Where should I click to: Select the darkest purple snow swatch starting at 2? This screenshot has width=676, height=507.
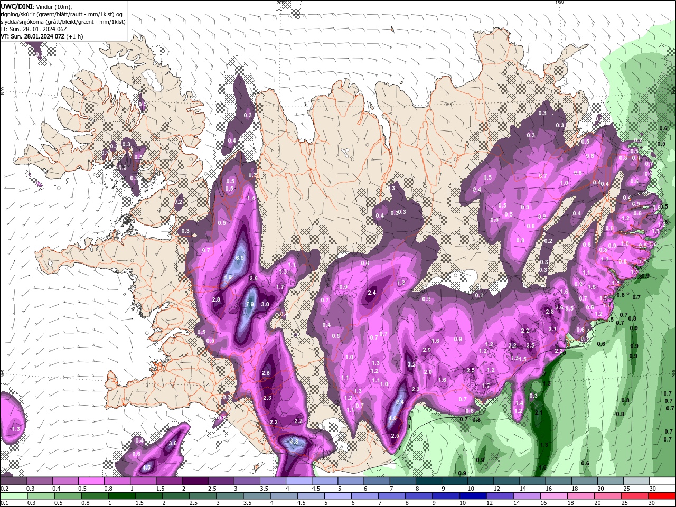(x=195, y=481)
